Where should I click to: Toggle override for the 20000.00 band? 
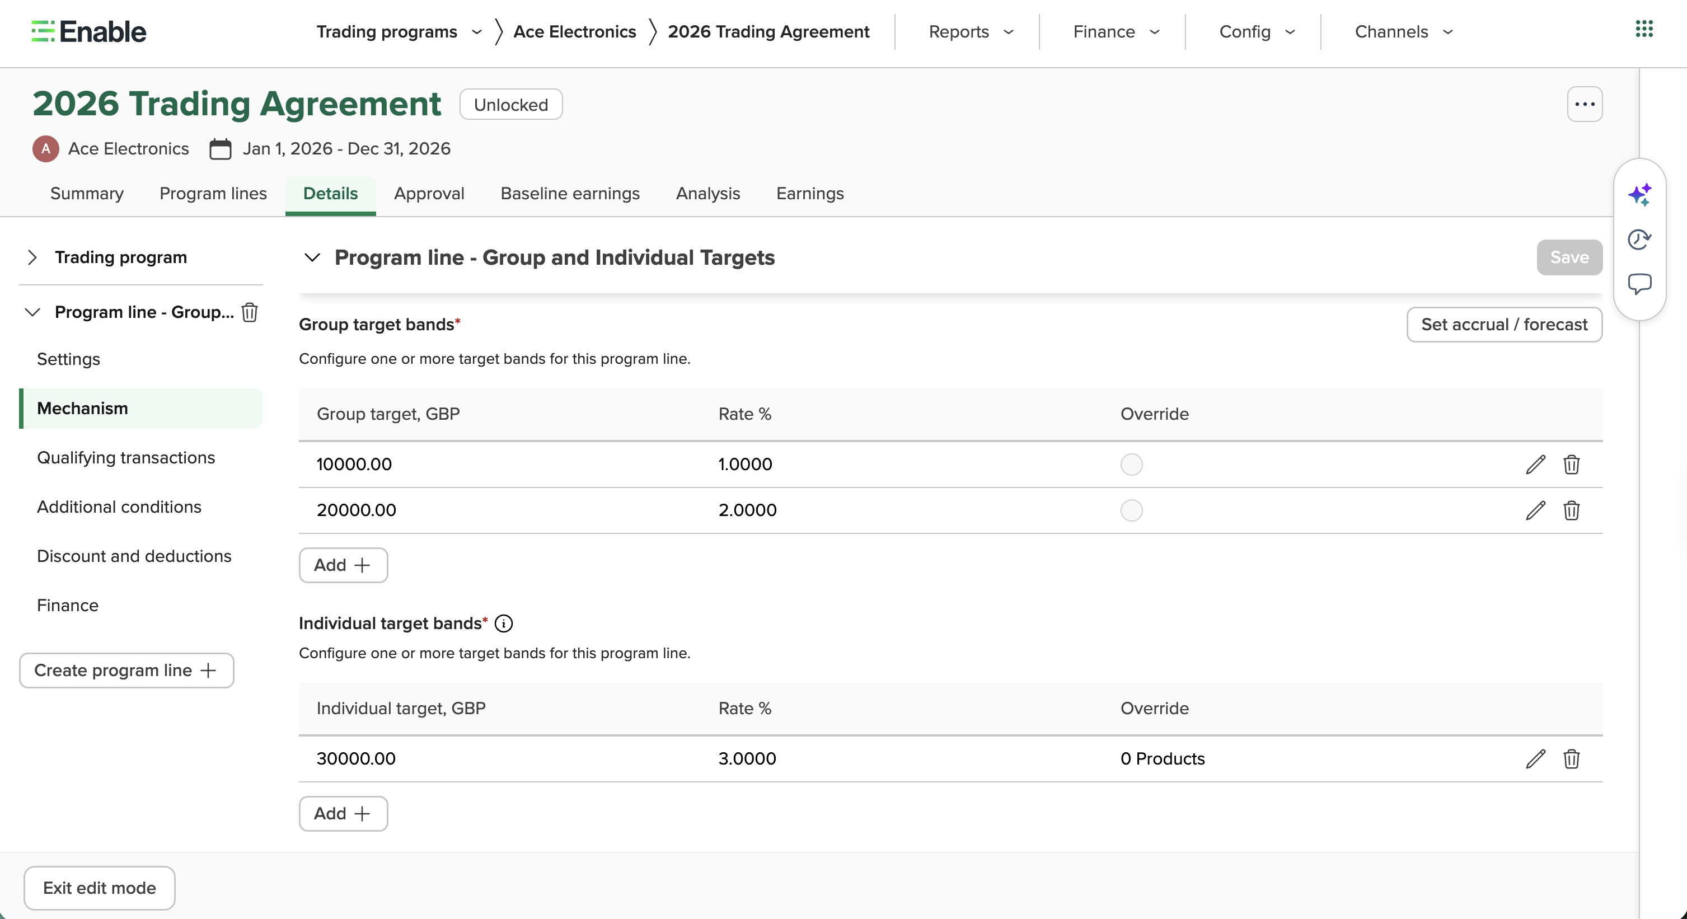[1131, 510]
